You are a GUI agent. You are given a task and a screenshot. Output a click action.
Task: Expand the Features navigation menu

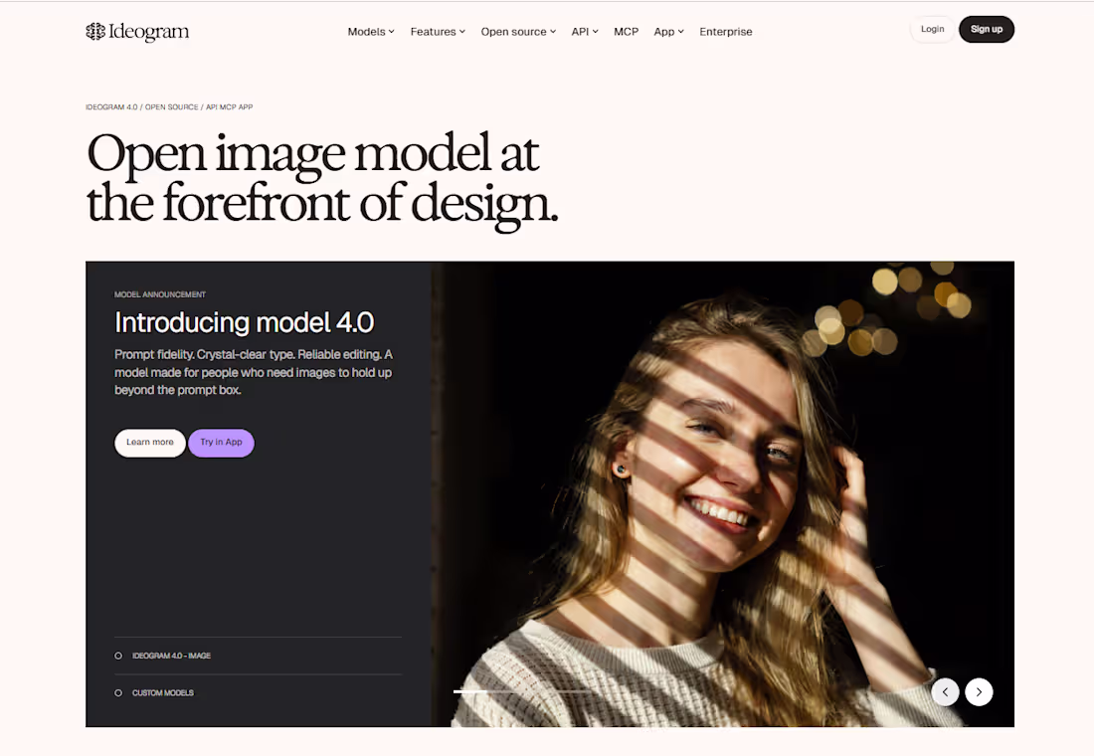tap(438, 32)
